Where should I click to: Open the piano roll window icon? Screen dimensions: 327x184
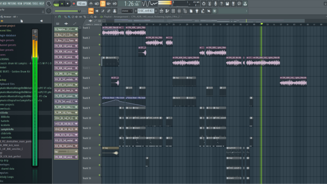click(167, 11)
